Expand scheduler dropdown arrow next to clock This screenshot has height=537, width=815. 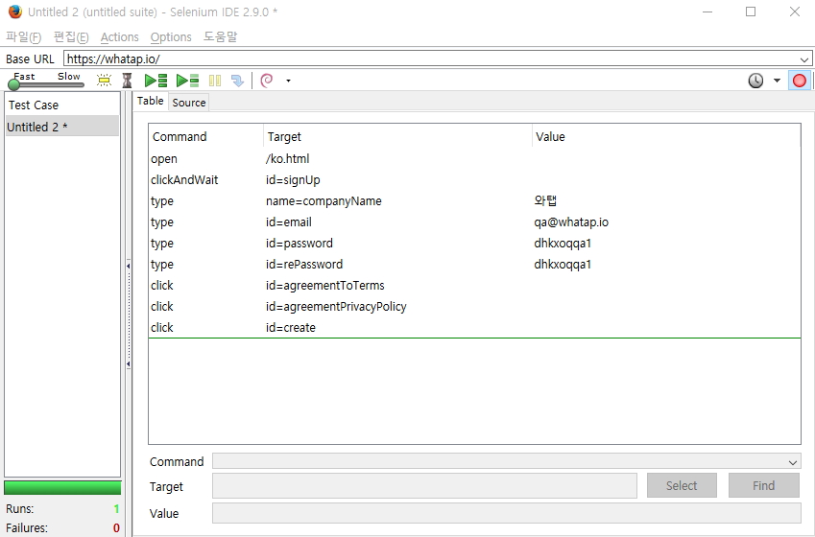(777, 81)
